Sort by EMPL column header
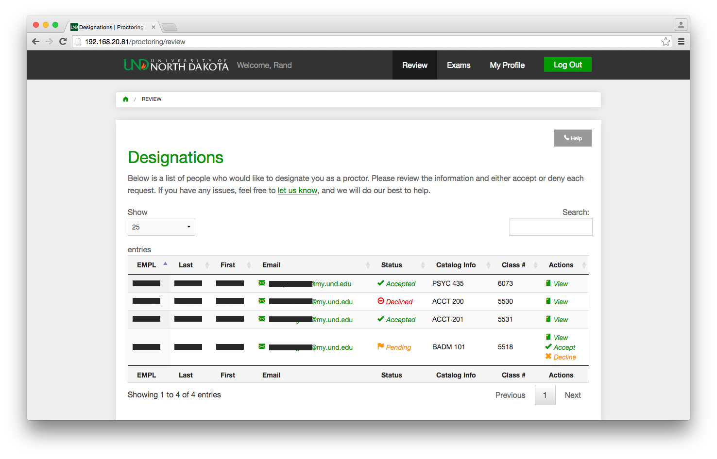This screenshot has height=459, width=717. pyautogui.click(x=149, y=265)
